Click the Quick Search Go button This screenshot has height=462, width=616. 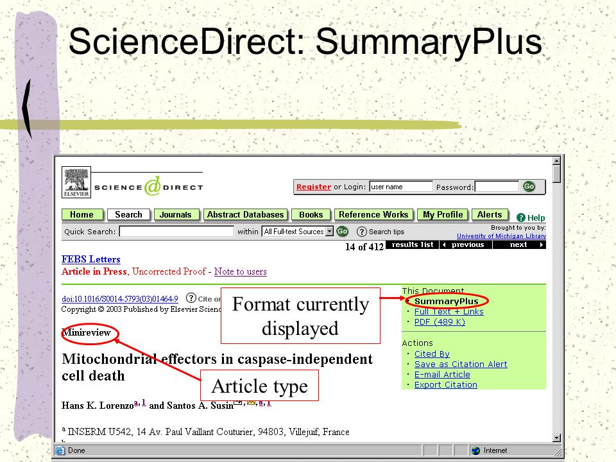[342, 232]
